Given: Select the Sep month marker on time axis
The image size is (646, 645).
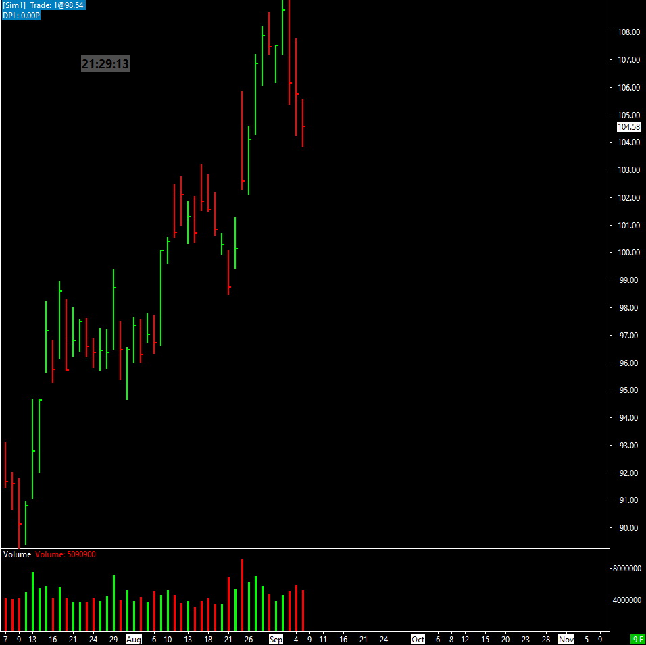Looking at the screenshot, I should click(276, 640).
